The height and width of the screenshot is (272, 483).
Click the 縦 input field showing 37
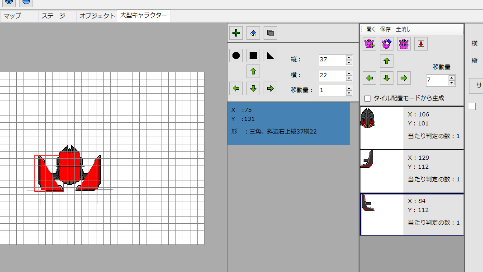click(332, 60)
